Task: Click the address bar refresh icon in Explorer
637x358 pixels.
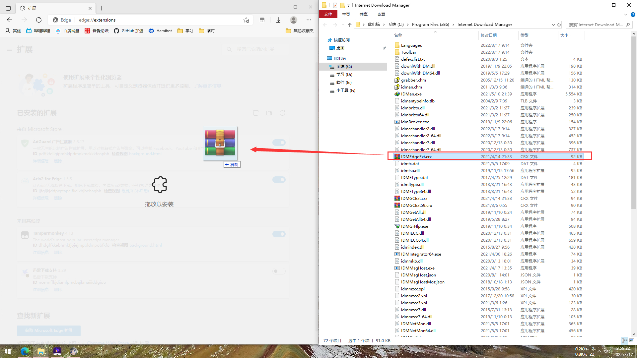Action: tap(559, 25)
